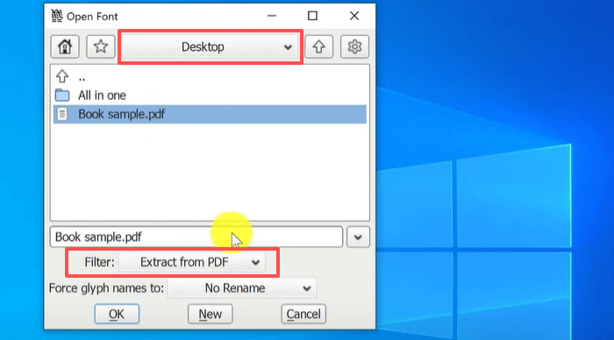Click the parent directory arrow icon in list
Image resolution: width=614 pixels, height=340 pixels.
point(62,76)
